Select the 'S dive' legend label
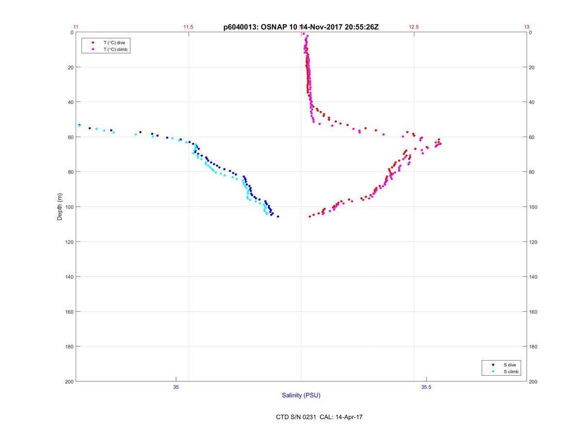The image size is (582, 429). point(509,365)
